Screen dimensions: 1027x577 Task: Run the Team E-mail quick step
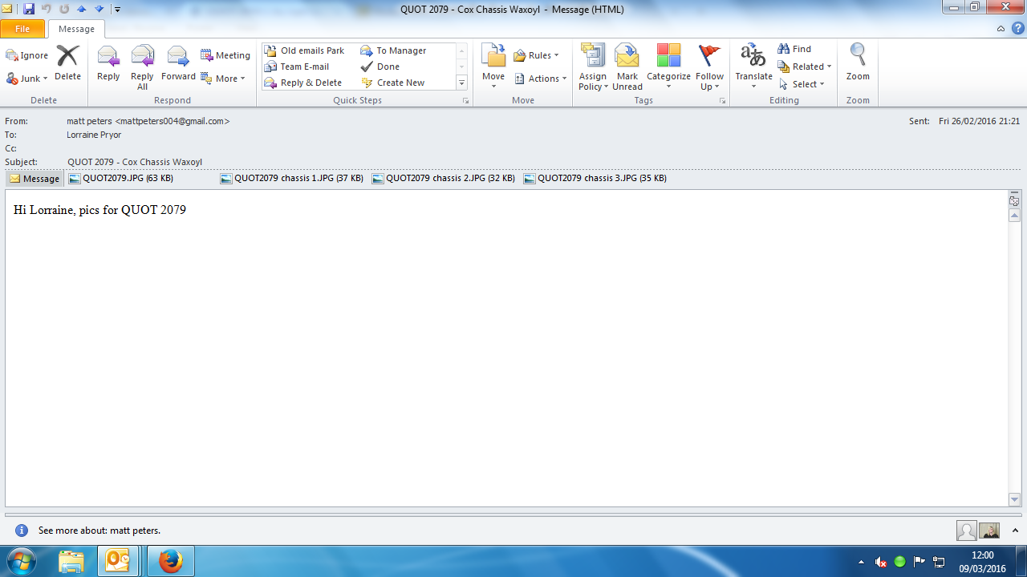click(297, 67)
